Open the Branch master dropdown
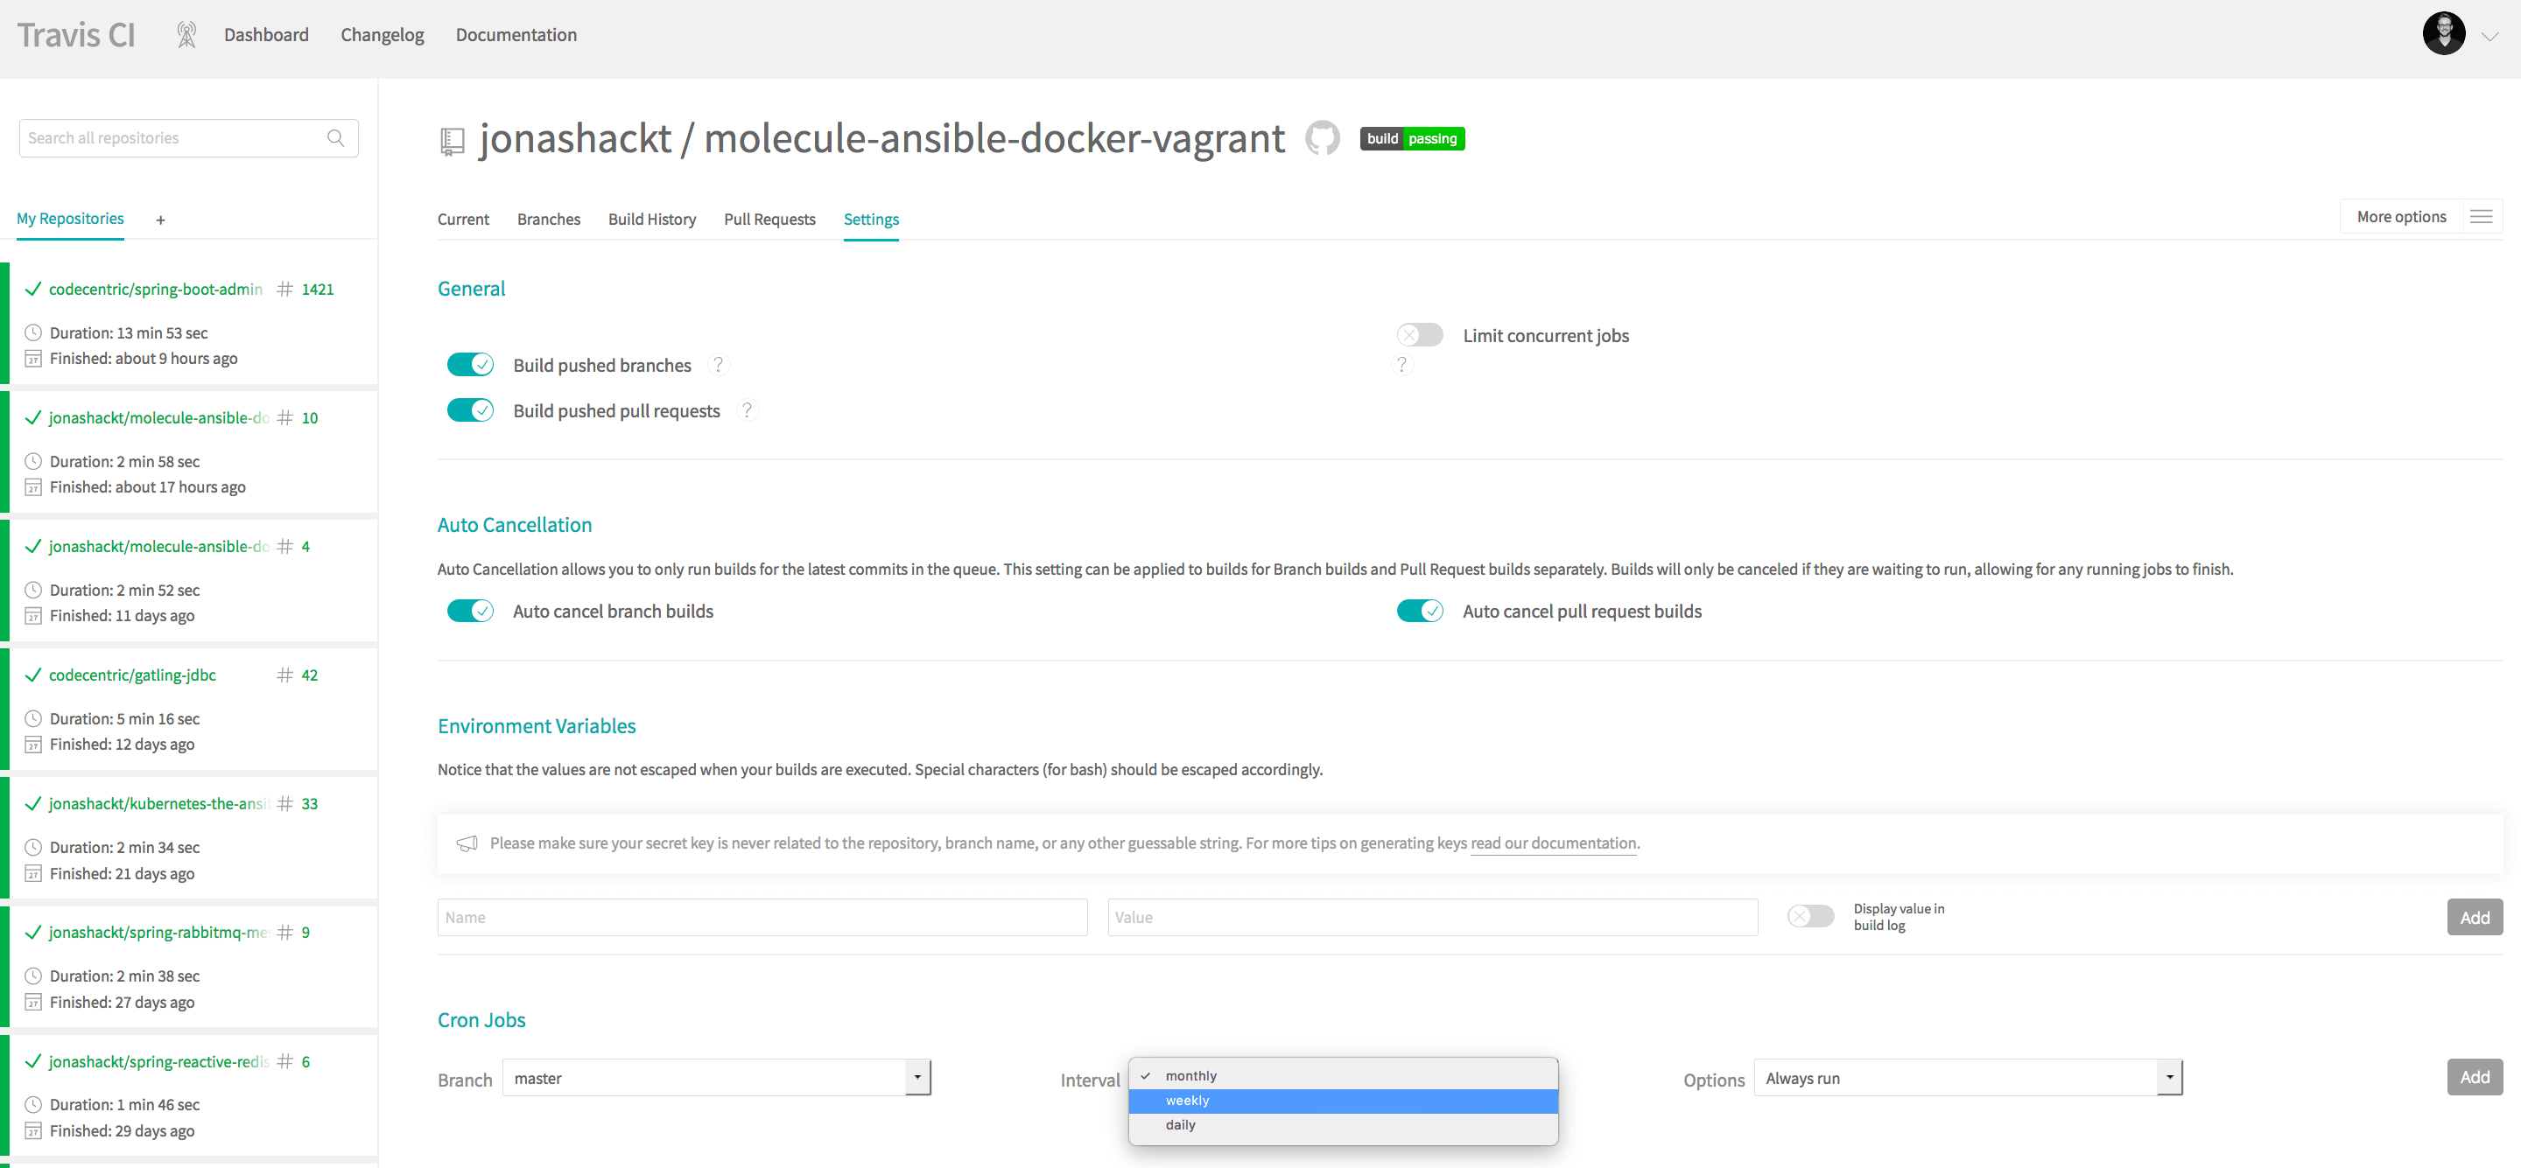2521x1168 pixels. pos(716,1078)
